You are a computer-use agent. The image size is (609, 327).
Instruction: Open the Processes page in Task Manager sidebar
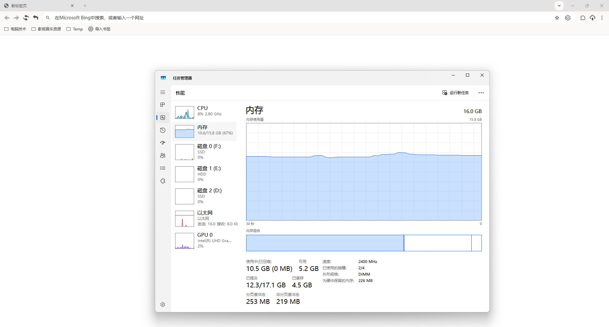point(163,105)
